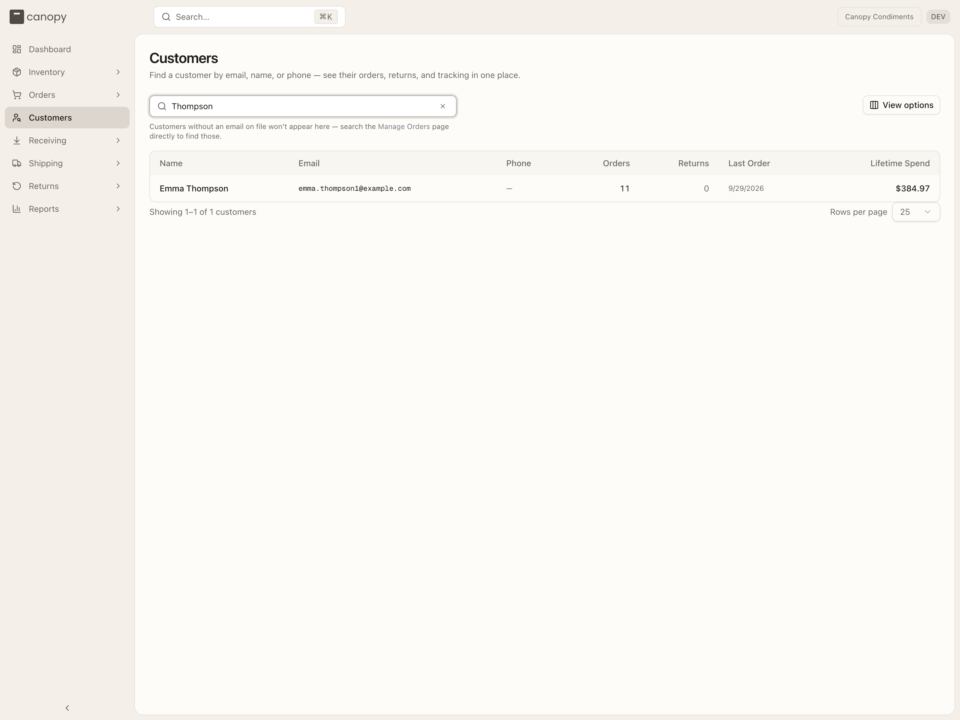Click the columns icon in View options
The width and height of the screenshot is (960, 720).
(x=874, y=105)
